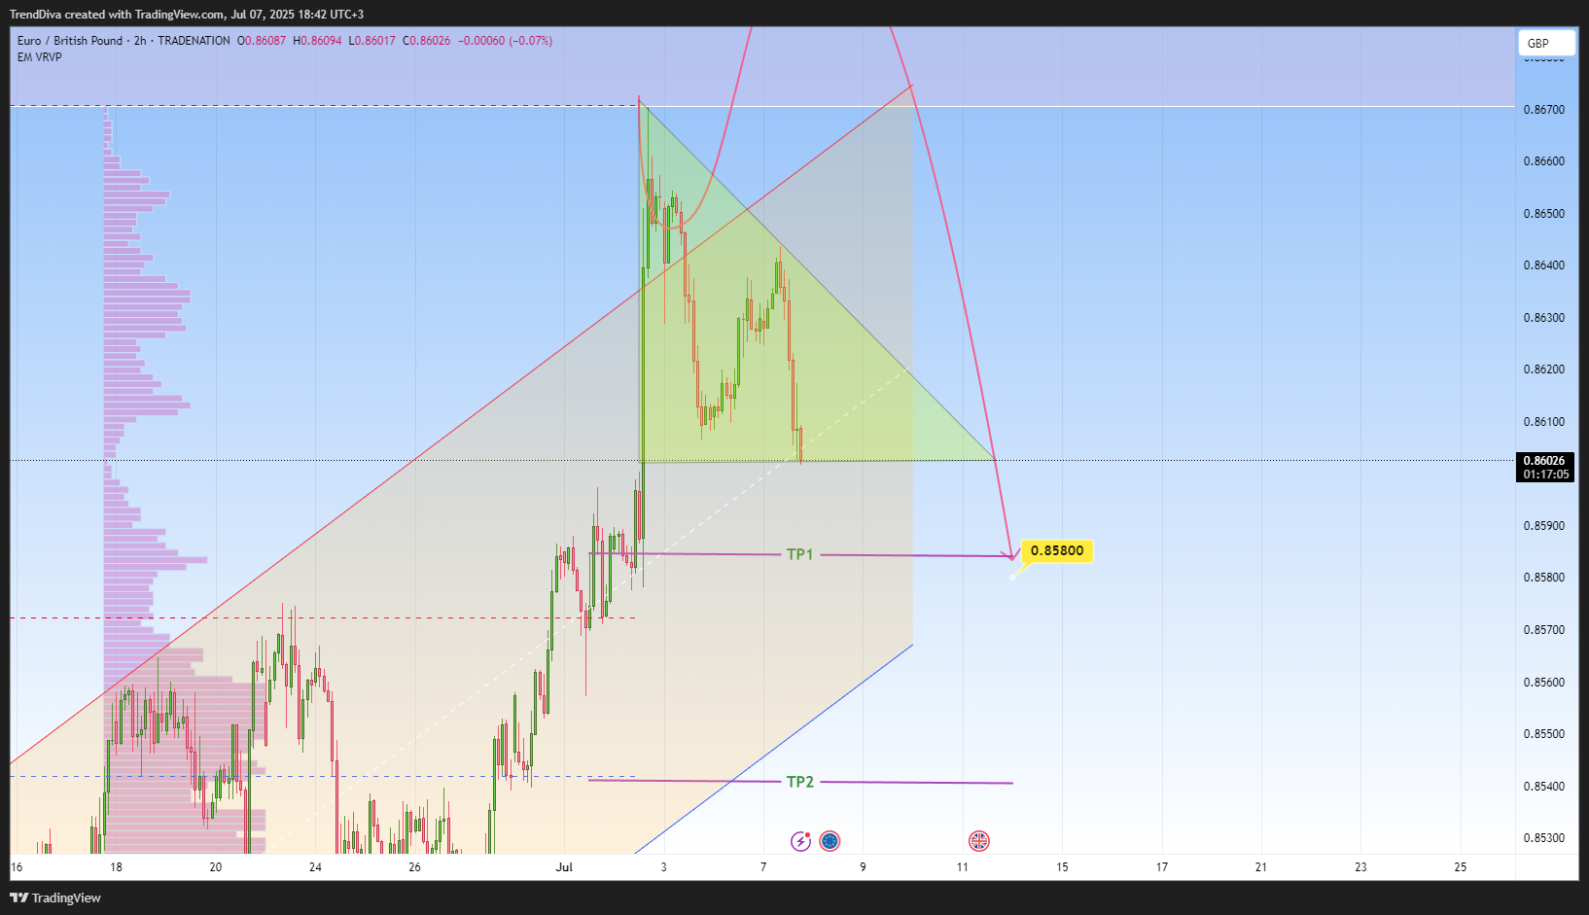This screenshot has width=1589, height=915.
Task: Click the 2h interval in chart legend
Action: [x=140, y=41]
